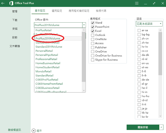Choose Standard2019Volume from the list

pyautogui.click(x=58, y=47)
